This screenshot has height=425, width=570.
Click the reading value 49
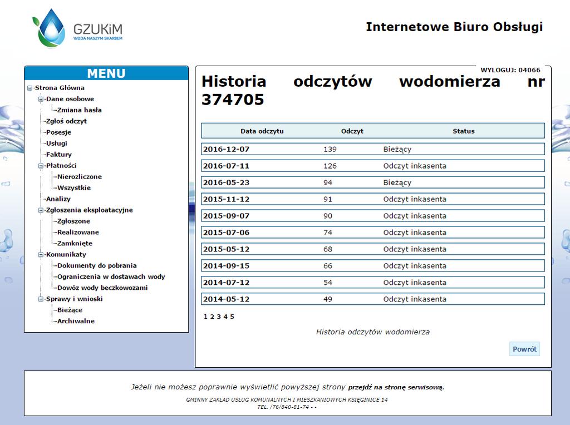pos(328,300)
